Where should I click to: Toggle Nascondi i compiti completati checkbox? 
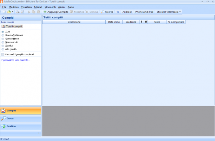point(2,55)
